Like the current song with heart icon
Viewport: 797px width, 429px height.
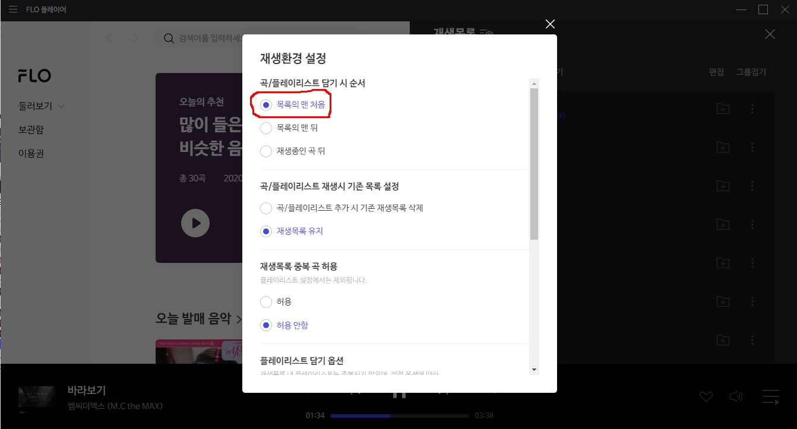pos(706,397)
